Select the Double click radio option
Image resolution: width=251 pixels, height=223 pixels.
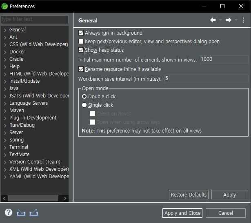point(84,97)
